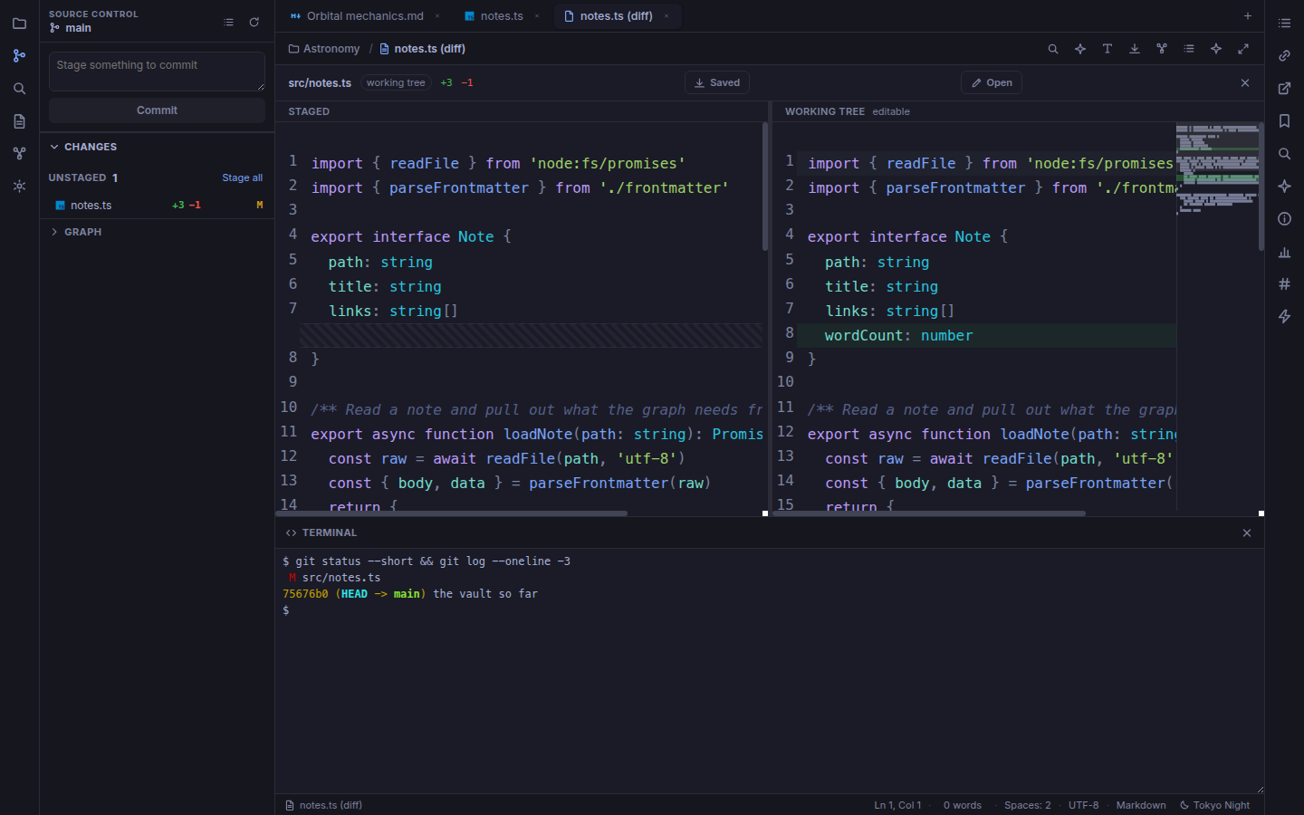Close the notes.ts (diff) tab
The height and width of the screenshot is (815, 1304).
pyautogui.click(x=666, y=16)
